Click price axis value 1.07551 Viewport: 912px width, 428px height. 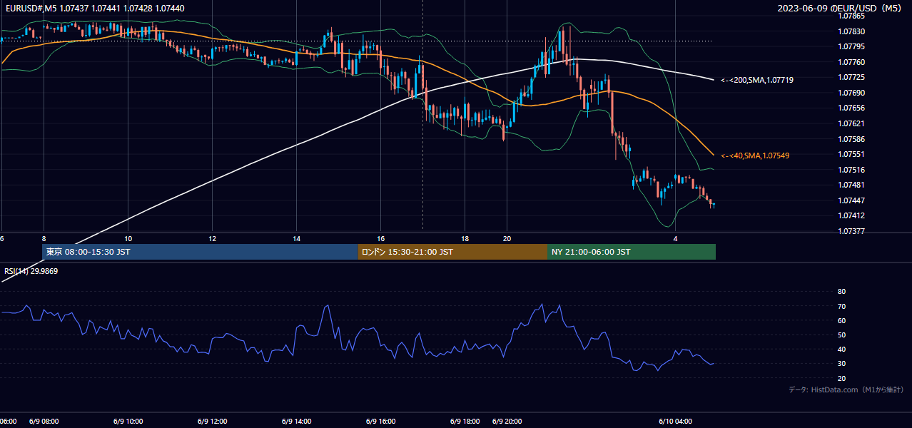pyautogui.click(x=851, y=154)
